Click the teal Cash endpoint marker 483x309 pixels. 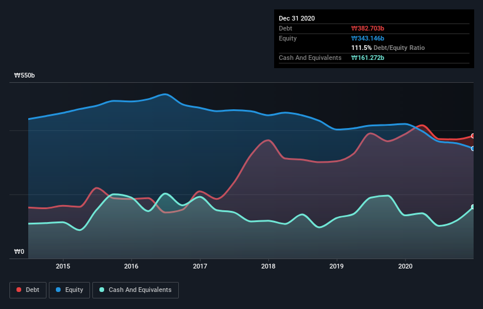473,207
